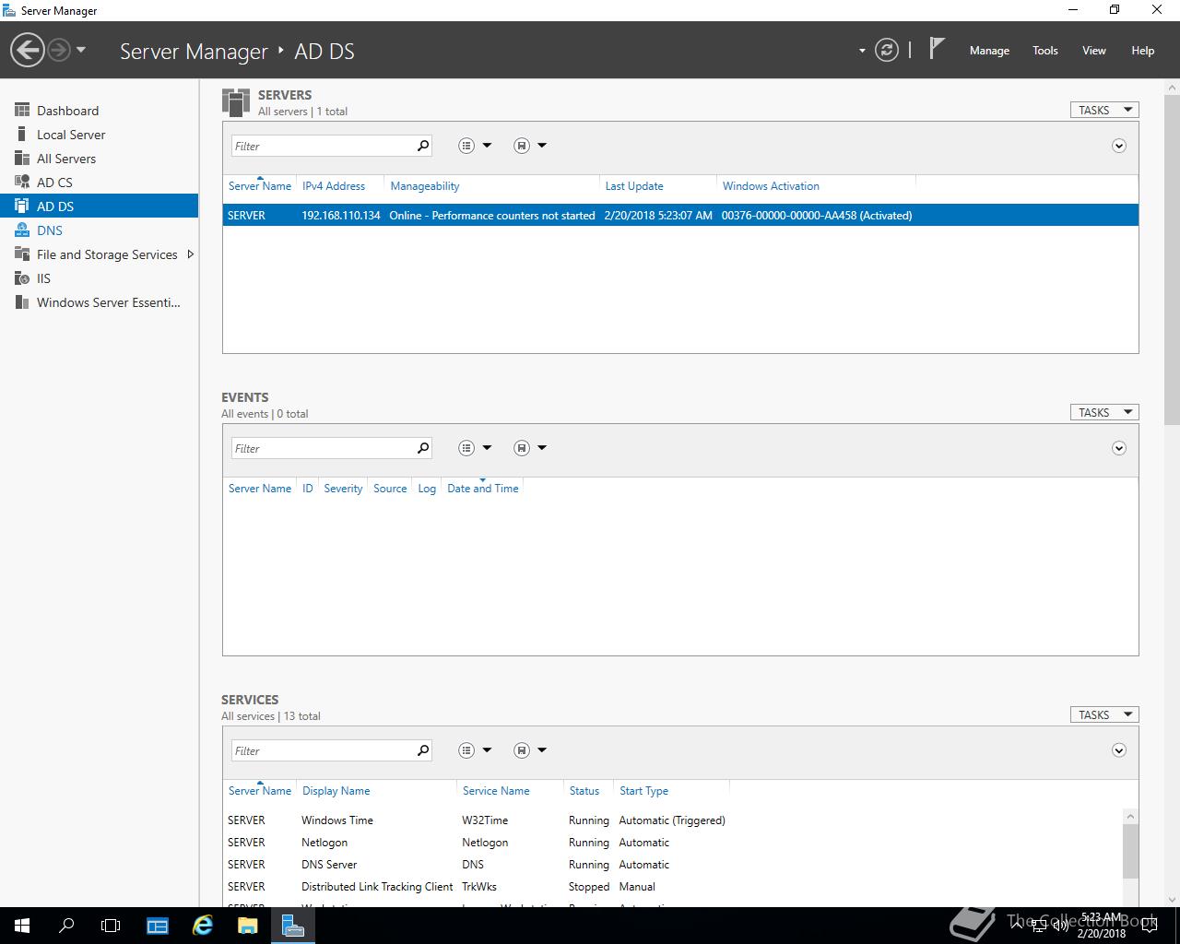Open Notifications flag icon
1180x944 pixels.
(937, 49)
